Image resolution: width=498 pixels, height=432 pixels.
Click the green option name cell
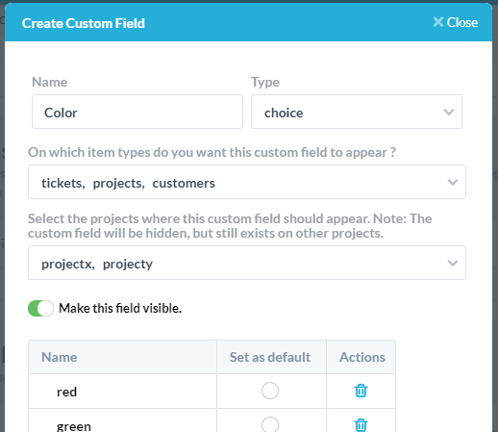pyautogui.click(x=122, y=420)
